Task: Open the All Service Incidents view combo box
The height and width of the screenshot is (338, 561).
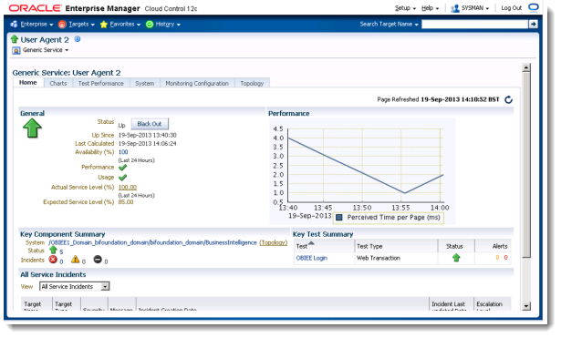Action: [x=75, y=287]
